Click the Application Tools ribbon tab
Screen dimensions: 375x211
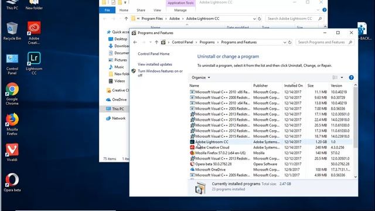180,3
